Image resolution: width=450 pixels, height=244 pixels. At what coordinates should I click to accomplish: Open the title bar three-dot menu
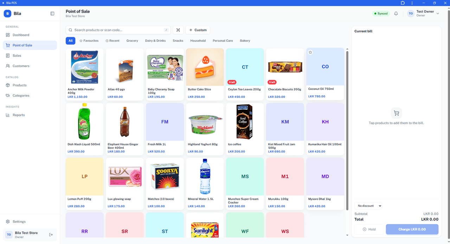[x=412, y=3]
